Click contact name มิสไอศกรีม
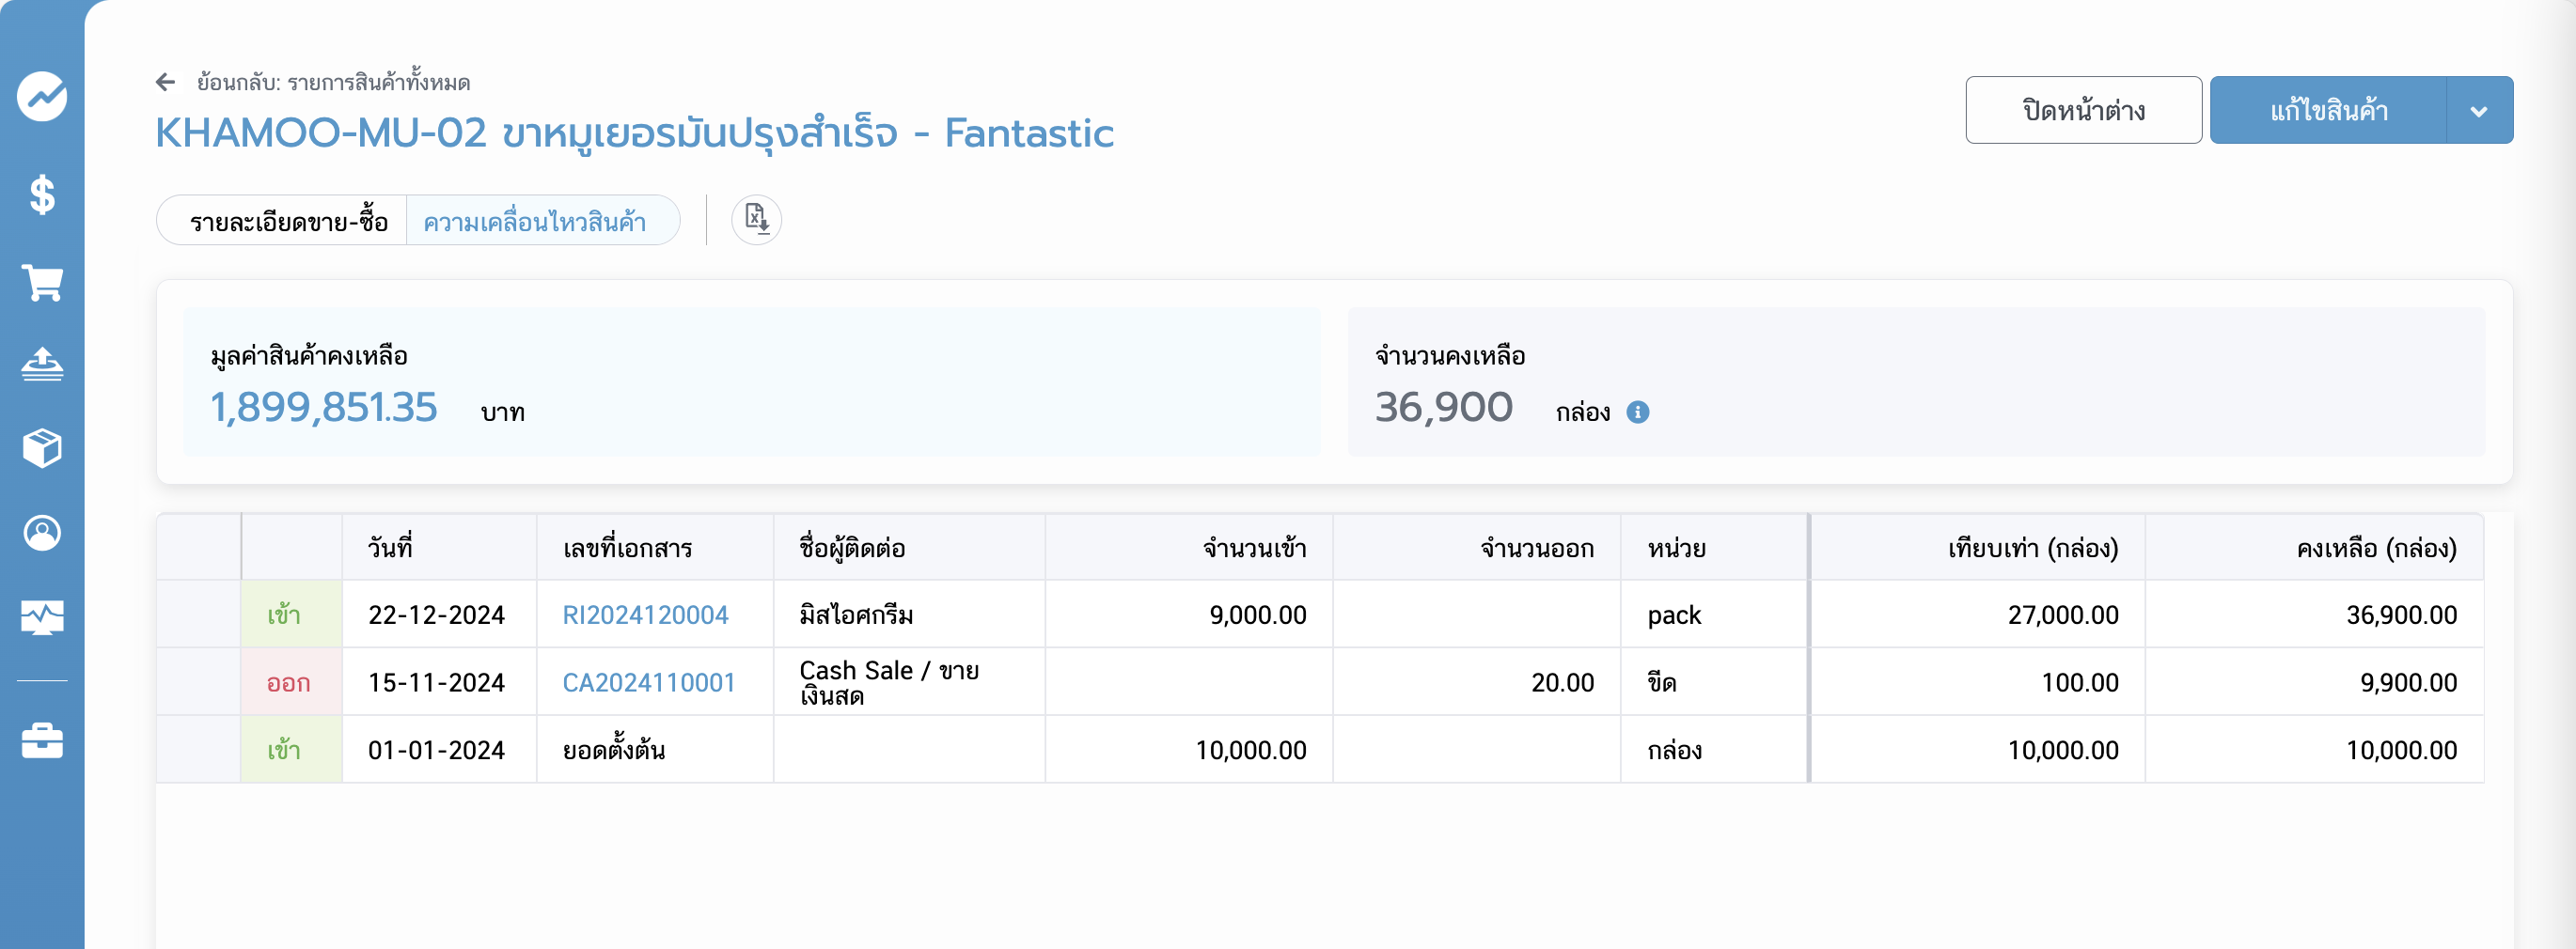Image resolution: width=2576 pixels, height=949 pixels. [x=856, y=615]
